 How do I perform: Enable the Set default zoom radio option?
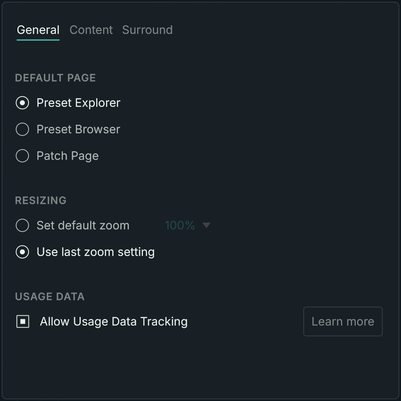click(22, 225)
